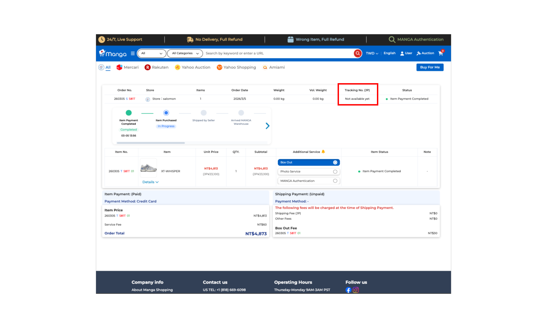Viewport: 546px width, 313px height.
Task: Select the MANGA Authentication radio option
Action: [335, 181]
